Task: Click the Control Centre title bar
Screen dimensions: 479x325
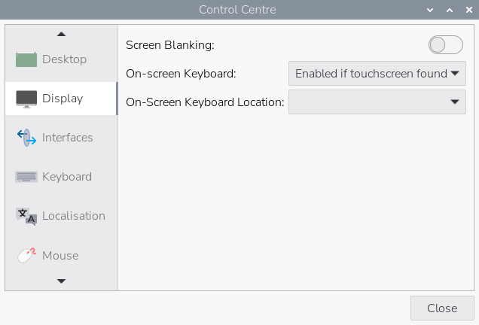Action: (237, 10)
